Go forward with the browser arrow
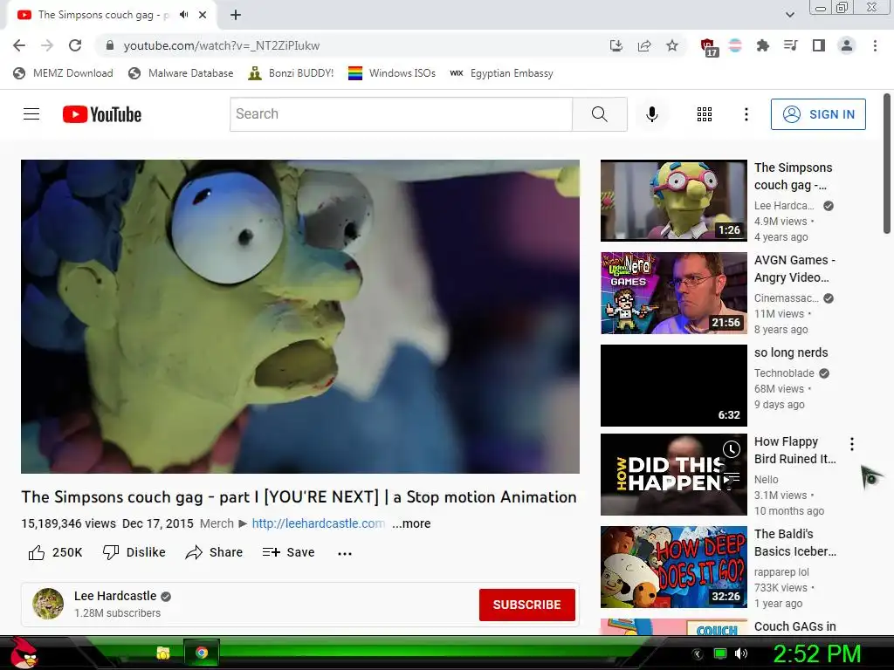 (x=47, y=45)
